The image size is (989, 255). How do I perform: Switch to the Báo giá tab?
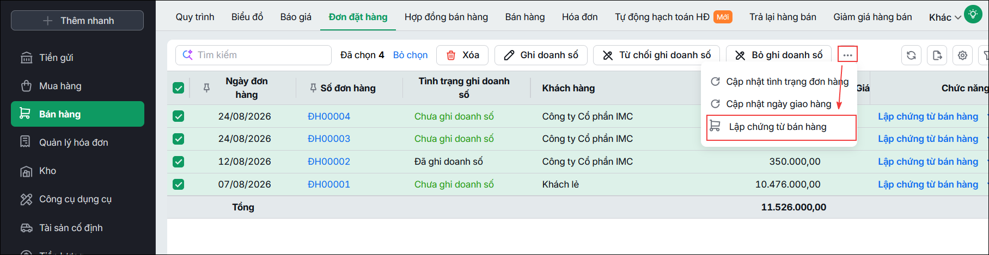point(296,17)
